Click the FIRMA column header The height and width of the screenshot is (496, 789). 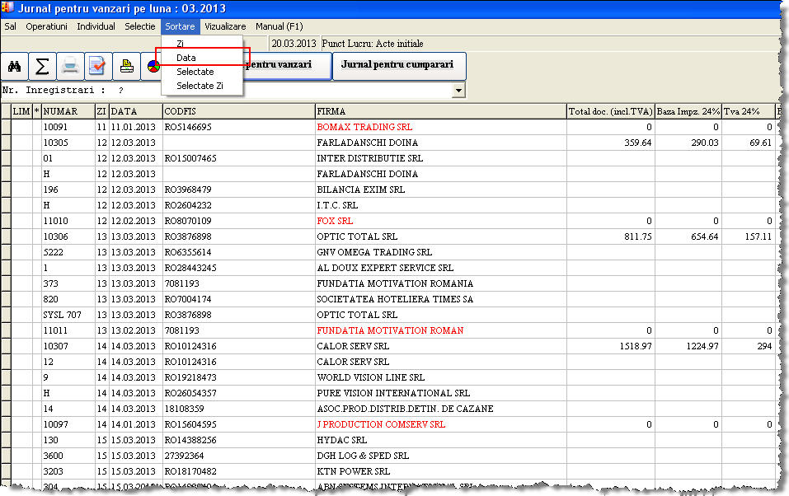pos(440,111)
